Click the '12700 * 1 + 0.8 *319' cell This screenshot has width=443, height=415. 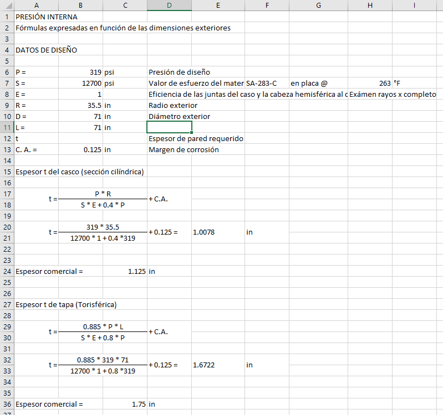[103, 371]
